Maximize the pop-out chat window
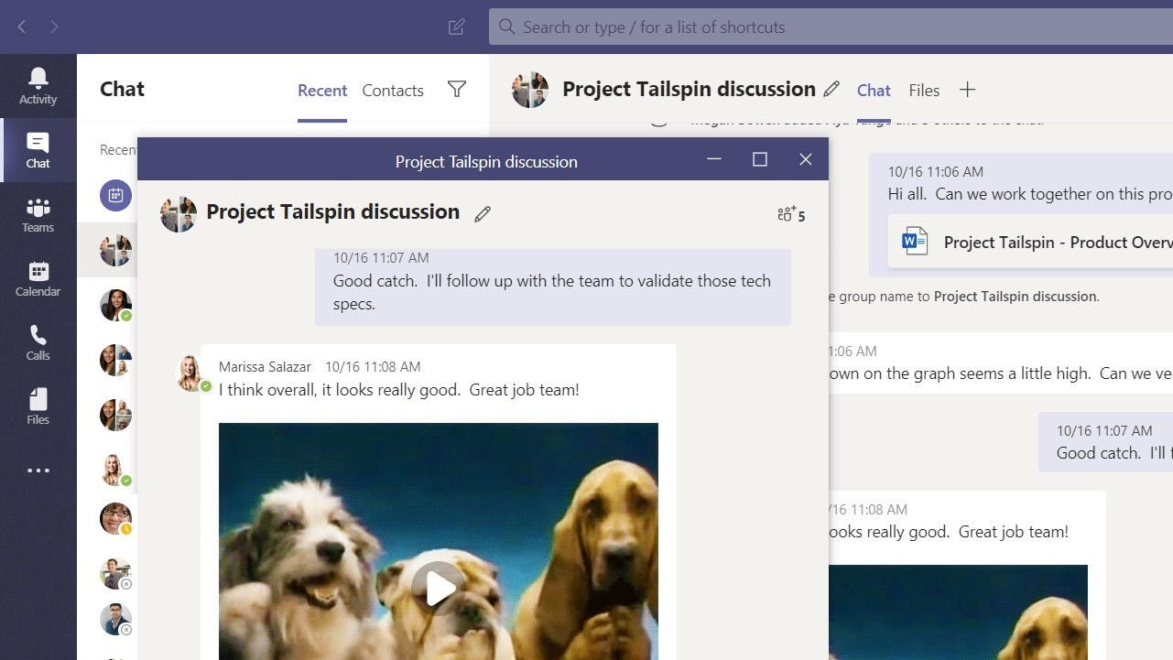This screenshot has height=660, width=1173. coord(759,159)
